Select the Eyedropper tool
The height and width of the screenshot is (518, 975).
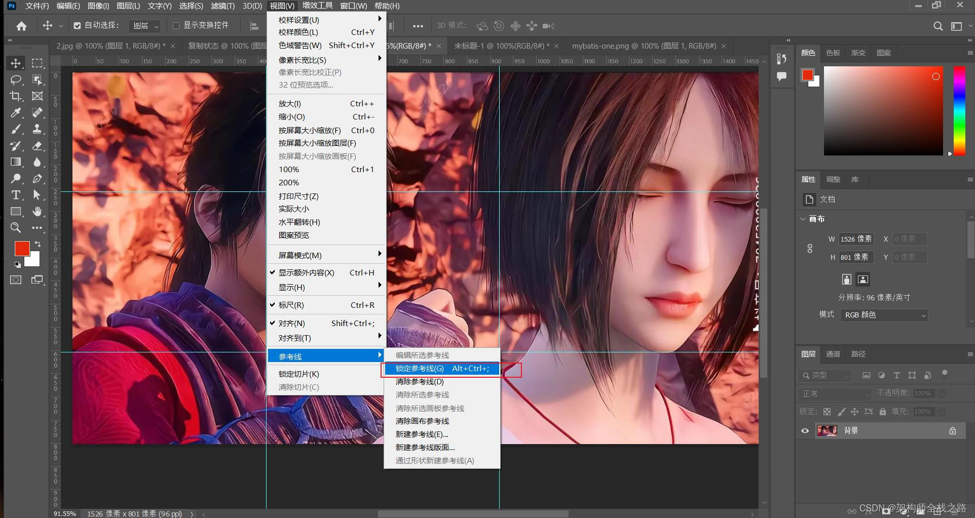click(x=16, y=112)
